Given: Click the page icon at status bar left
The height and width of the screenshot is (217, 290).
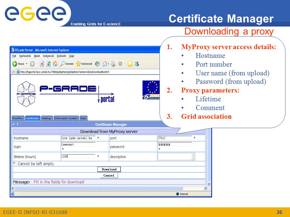Looking at the screenshot, I should pyautogui.click(x=13, y=194).
